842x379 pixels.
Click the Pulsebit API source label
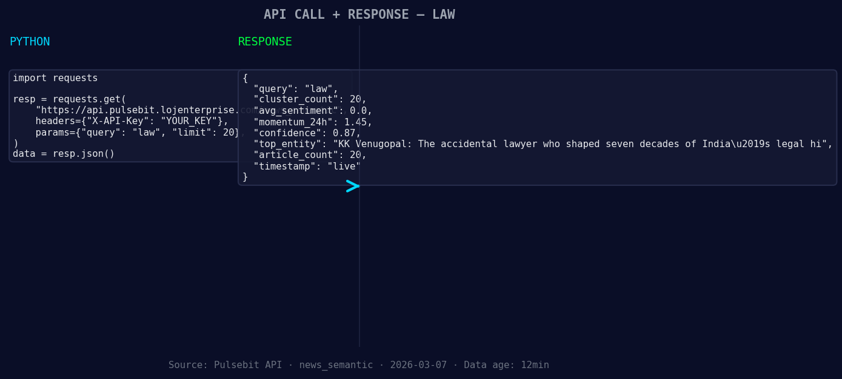click(225, 364)
